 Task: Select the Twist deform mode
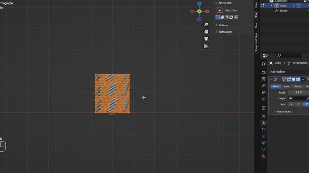point(276,86)
